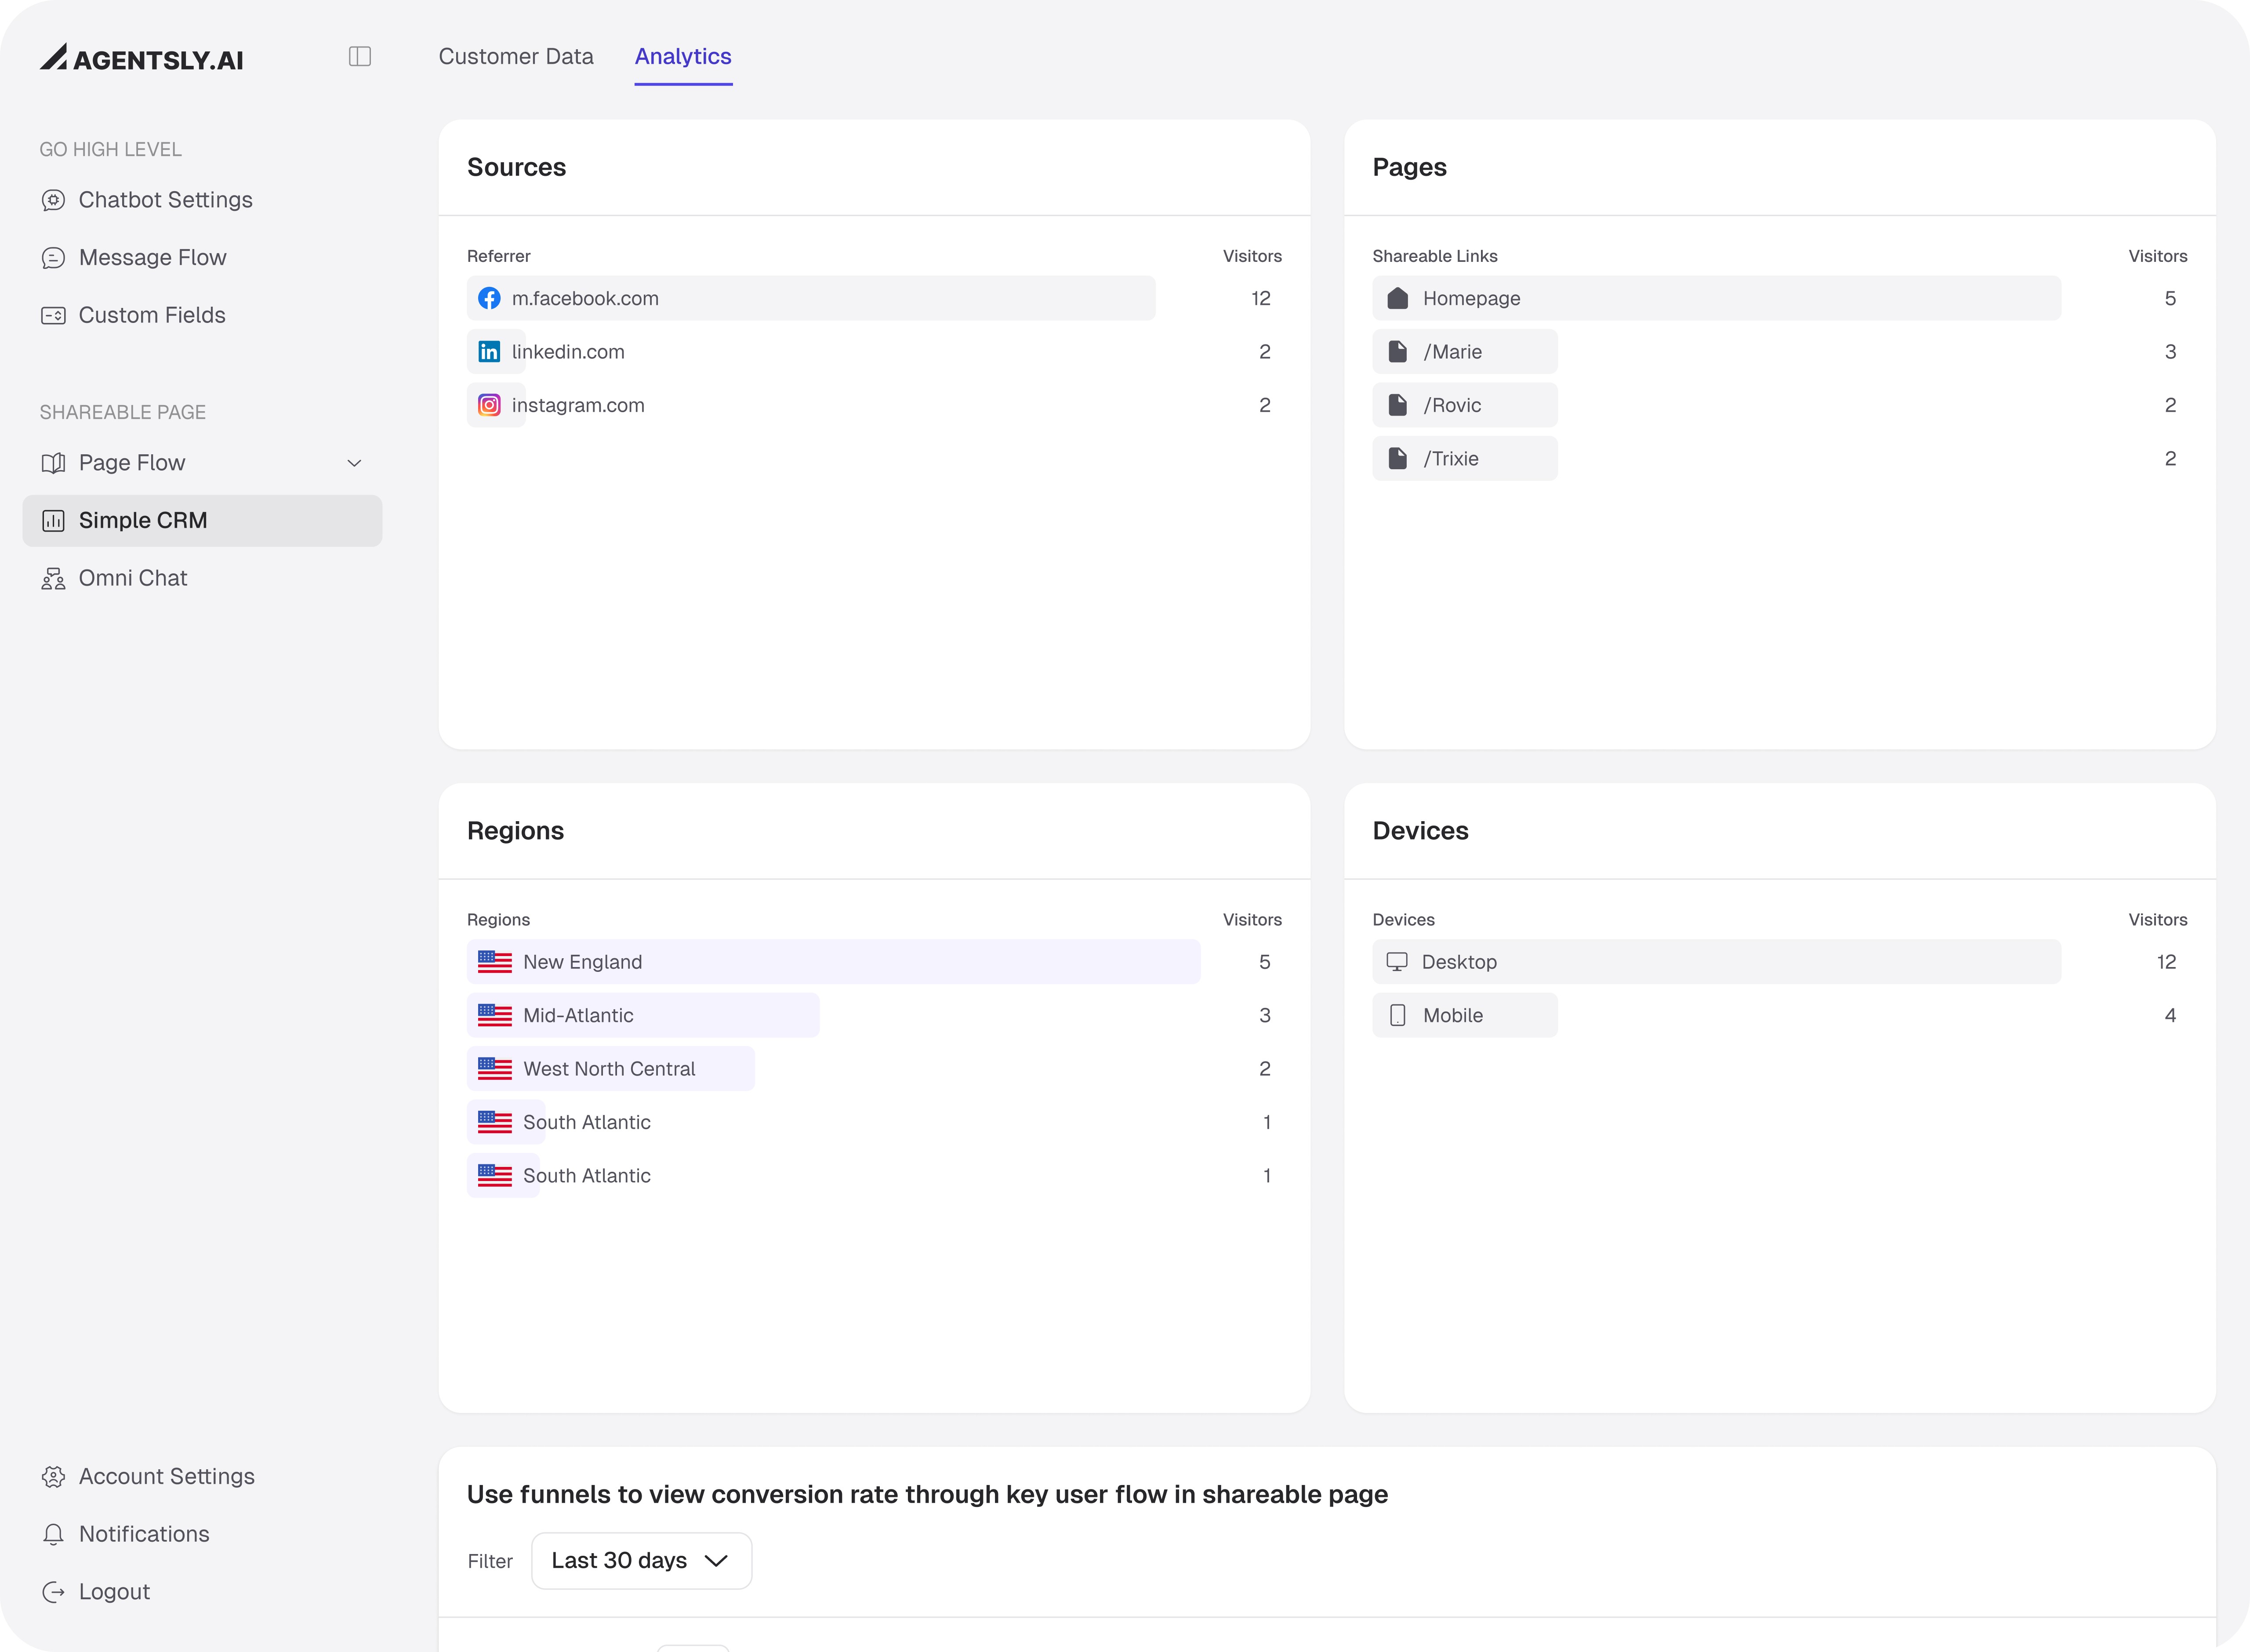Viewport: 2250px width, 1652px height.
Task: Open the Message Flow icon
Action: [53, 258]
